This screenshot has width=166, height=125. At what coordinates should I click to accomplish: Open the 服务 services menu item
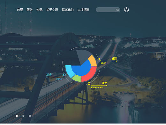pos(30,10)
